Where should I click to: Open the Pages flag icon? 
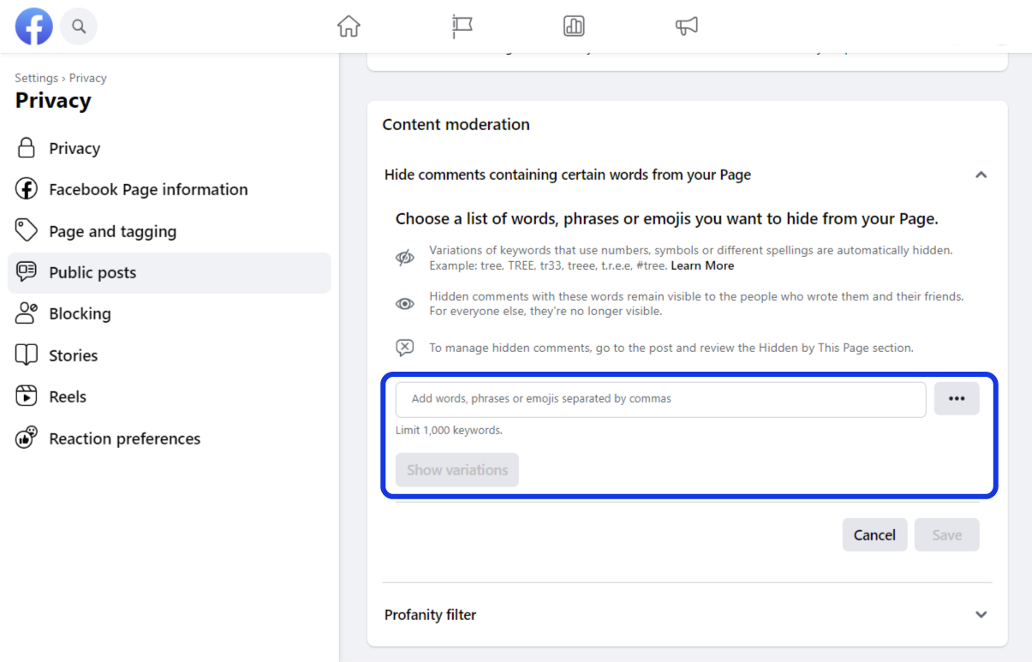point(461,27)
